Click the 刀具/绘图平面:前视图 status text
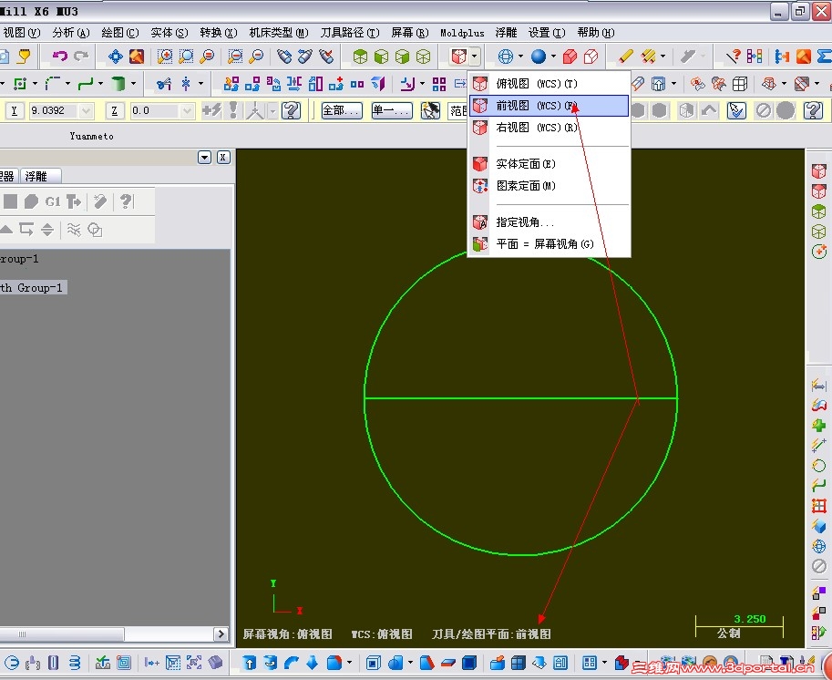The width and height of the screenshot is (832, 680). pos(491,634)
